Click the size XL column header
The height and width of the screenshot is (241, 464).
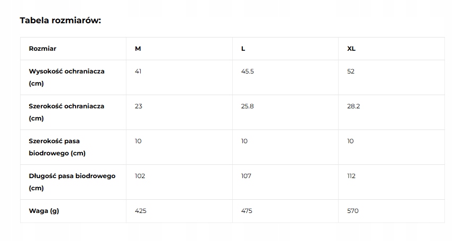click(351, 49)
